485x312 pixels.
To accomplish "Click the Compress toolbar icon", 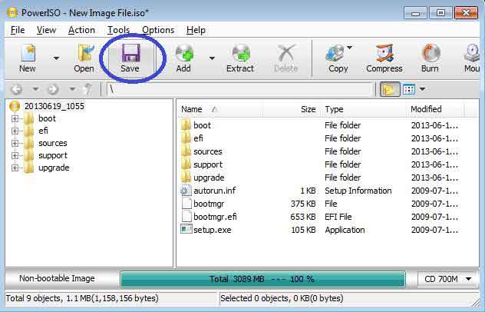I will pyautogui.click(x=384, y=58).
